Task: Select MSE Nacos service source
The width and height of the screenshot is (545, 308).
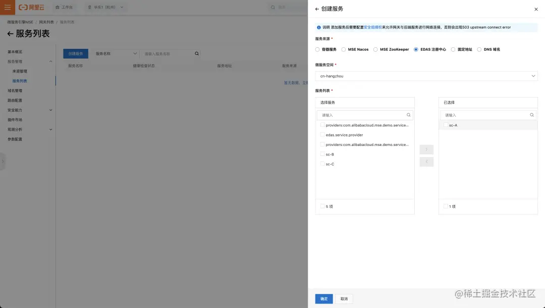Action: tap(344, 49)
